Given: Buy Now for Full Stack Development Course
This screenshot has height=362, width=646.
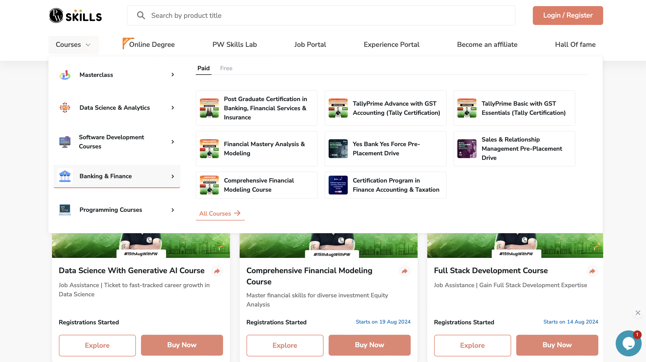Looking at the screenshot, I should tap(557, 345).
